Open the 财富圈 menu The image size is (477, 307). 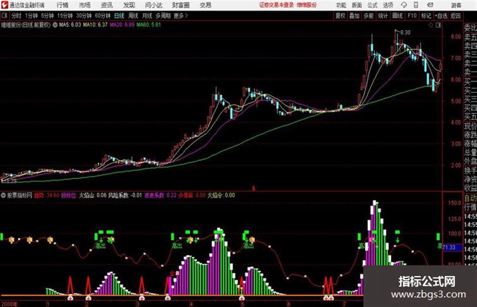181,5
